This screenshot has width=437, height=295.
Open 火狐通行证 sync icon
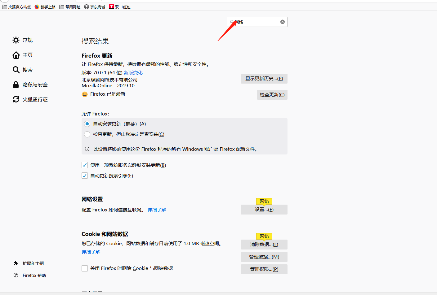[16, 99]
